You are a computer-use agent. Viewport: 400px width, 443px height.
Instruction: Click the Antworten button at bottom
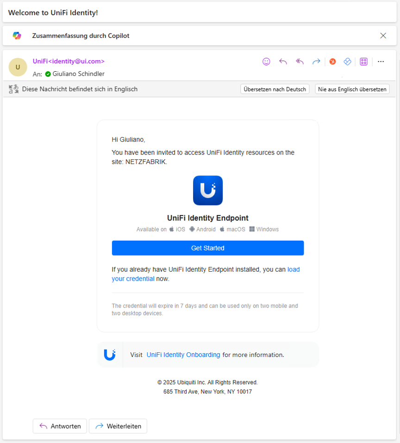(x=60, y=426)
